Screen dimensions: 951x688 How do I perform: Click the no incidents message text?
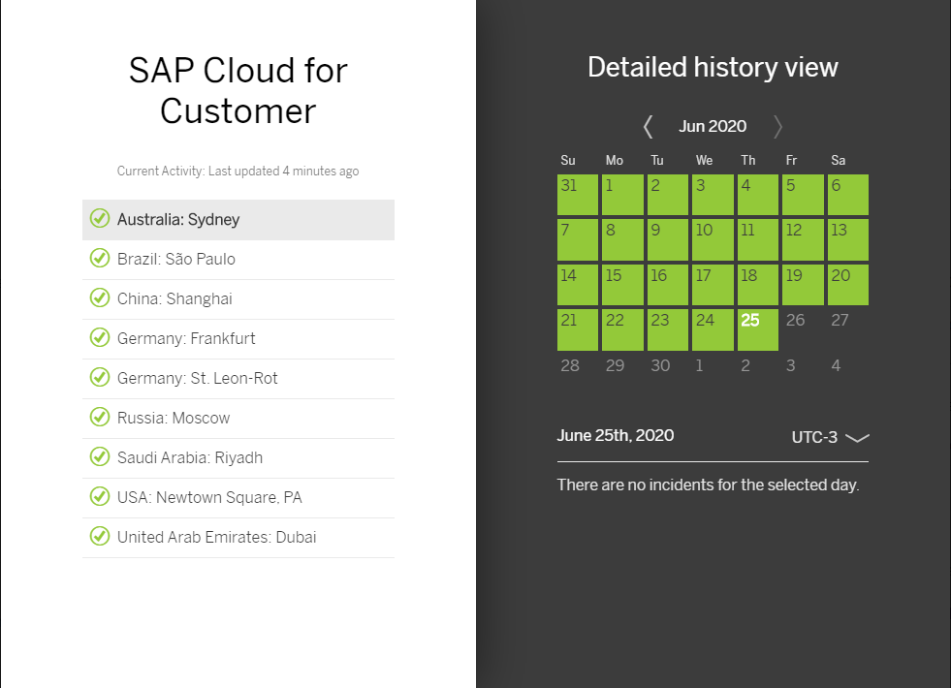[x=708, y=485]
